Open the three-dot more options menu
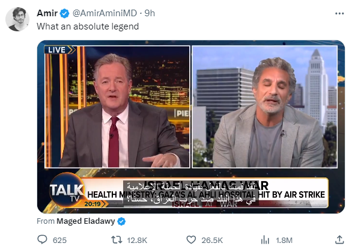This screenshot has width=355, height=252. click(339, 14)
